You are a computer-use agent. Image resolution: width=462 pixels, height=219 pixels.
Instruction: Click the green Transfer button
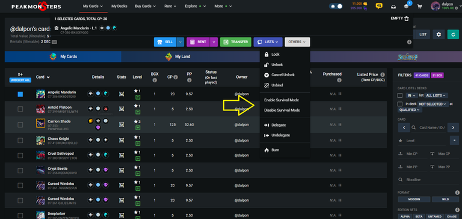click(236, 42)
